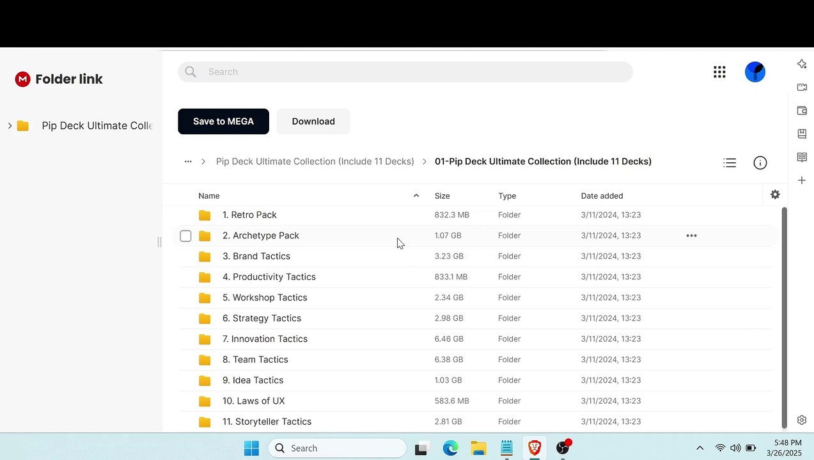Click the Name column header
This screenshot has height=460, width=814.
(x=209, y=196)
